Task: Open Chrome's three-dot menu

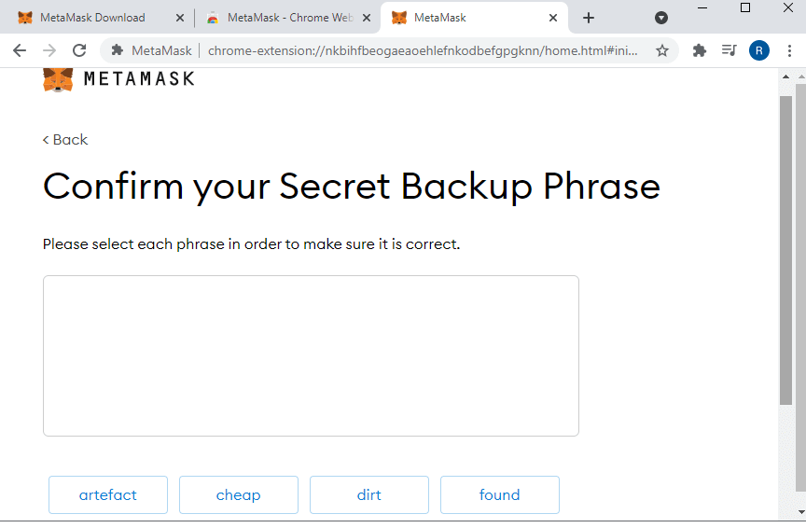Action: tap(789, 50)
